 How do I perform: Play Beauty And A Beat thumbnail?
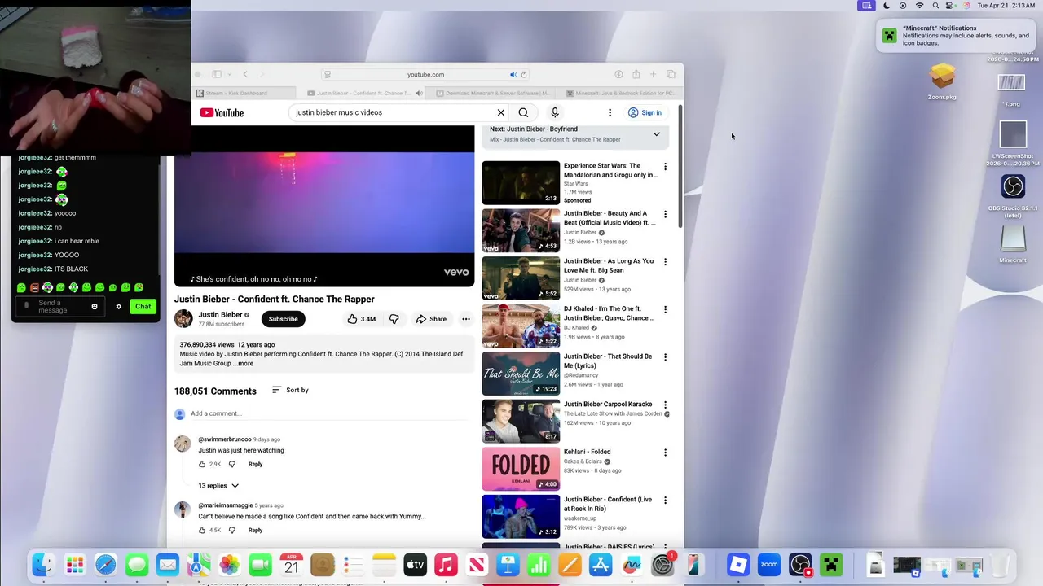tap(521, 230)
